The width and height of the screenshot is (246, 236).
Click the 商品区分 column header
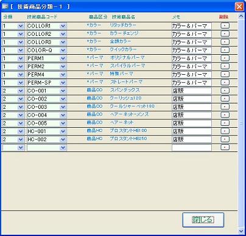(x=98, y=17)
